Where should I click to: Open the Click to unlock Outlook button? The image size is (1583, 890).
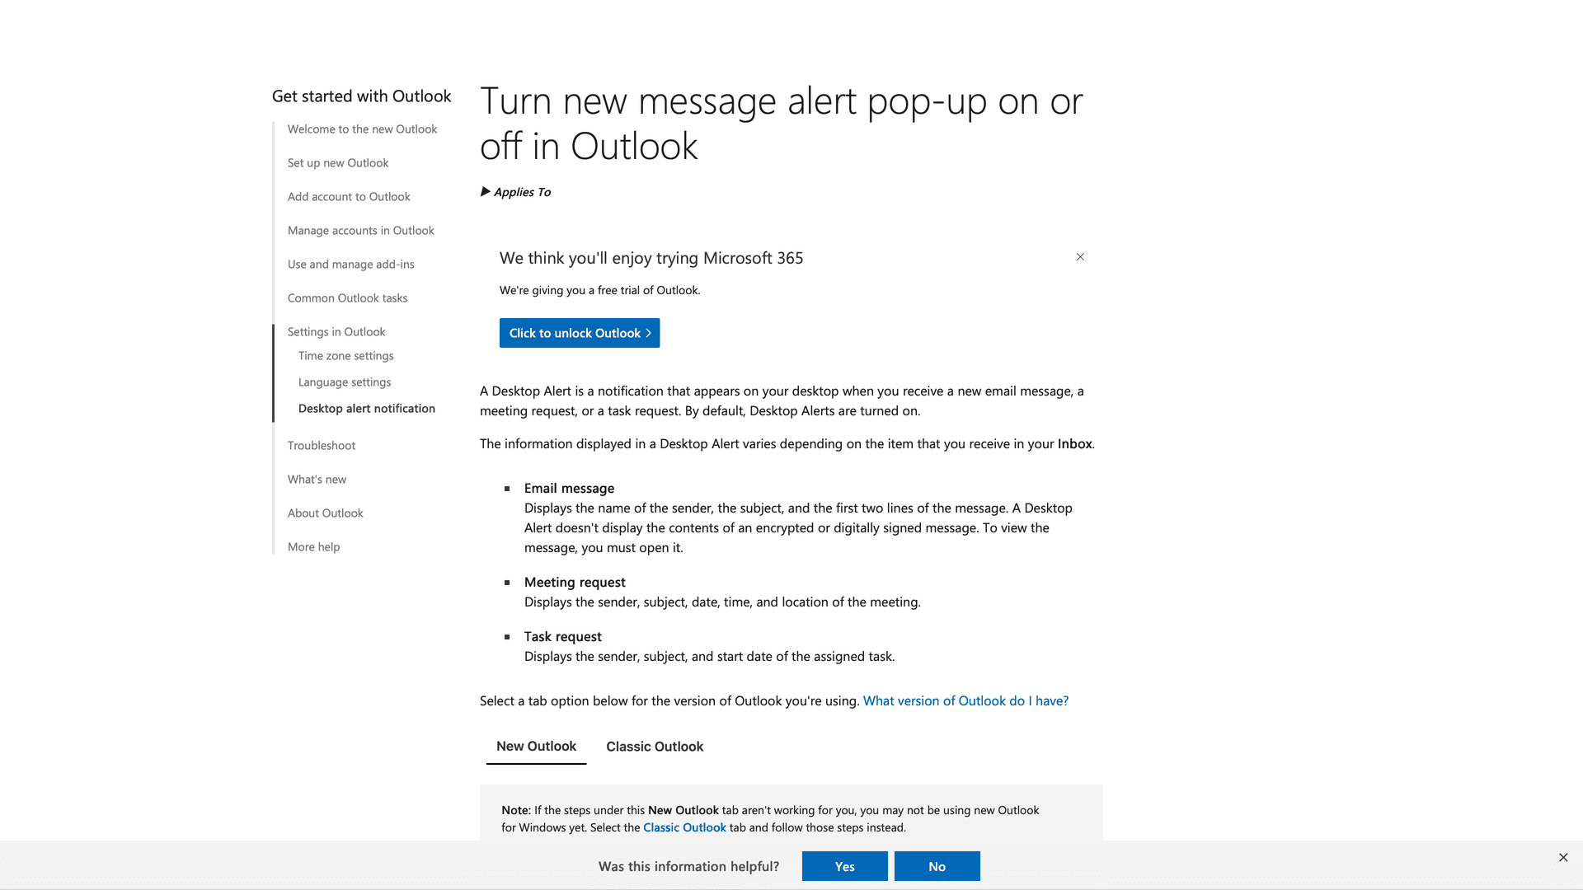(x=579, y=333)
